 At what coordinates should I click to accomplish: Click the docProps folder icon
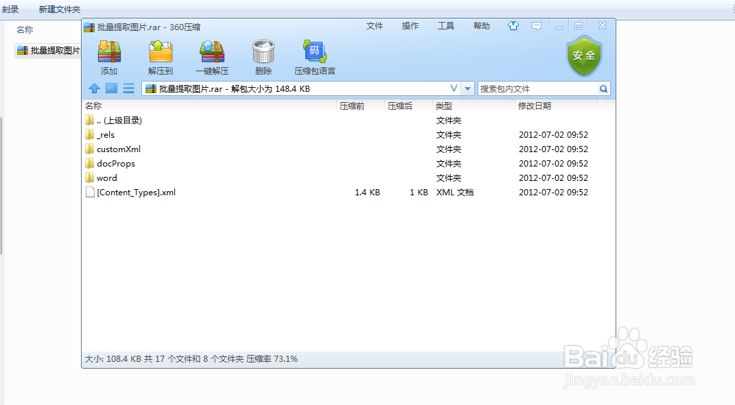(x=89, y=163)
